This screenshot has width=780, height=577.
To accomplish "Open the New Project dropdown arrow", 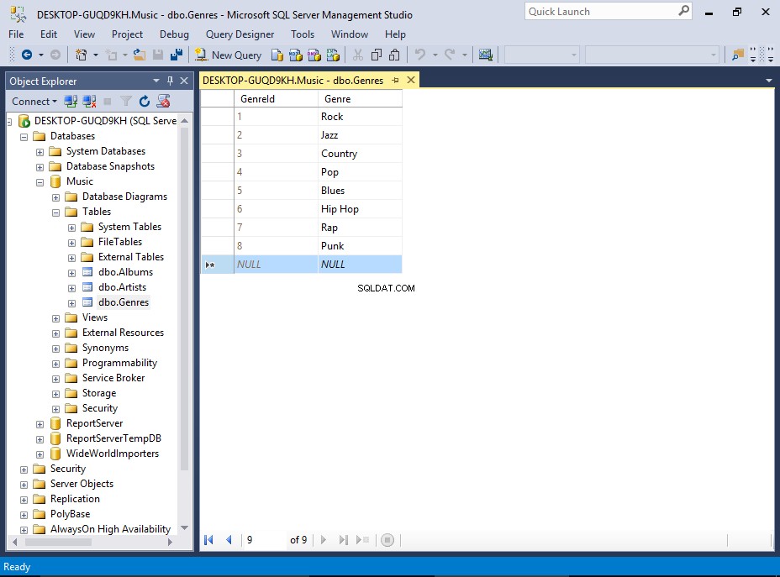I will (96, 55).
